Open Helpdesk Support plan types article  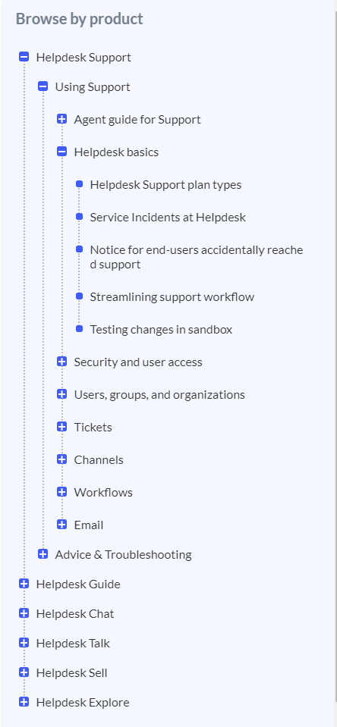point(165,184)
